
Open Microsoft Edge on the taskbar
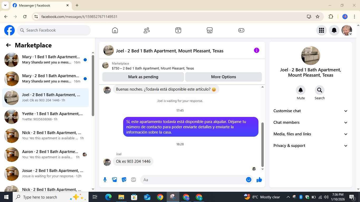[x=108, y=197]
